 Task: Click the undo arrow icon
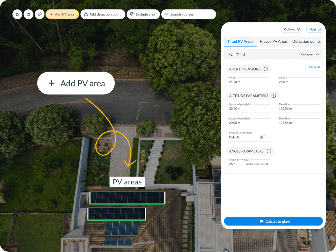(17, 14)
